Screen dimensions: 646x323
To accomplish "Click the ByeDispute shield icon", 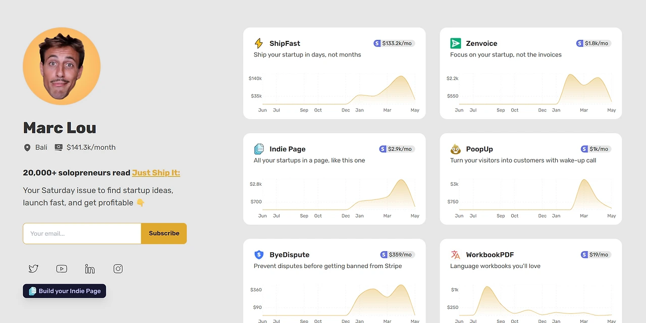I will click(259, 255).
